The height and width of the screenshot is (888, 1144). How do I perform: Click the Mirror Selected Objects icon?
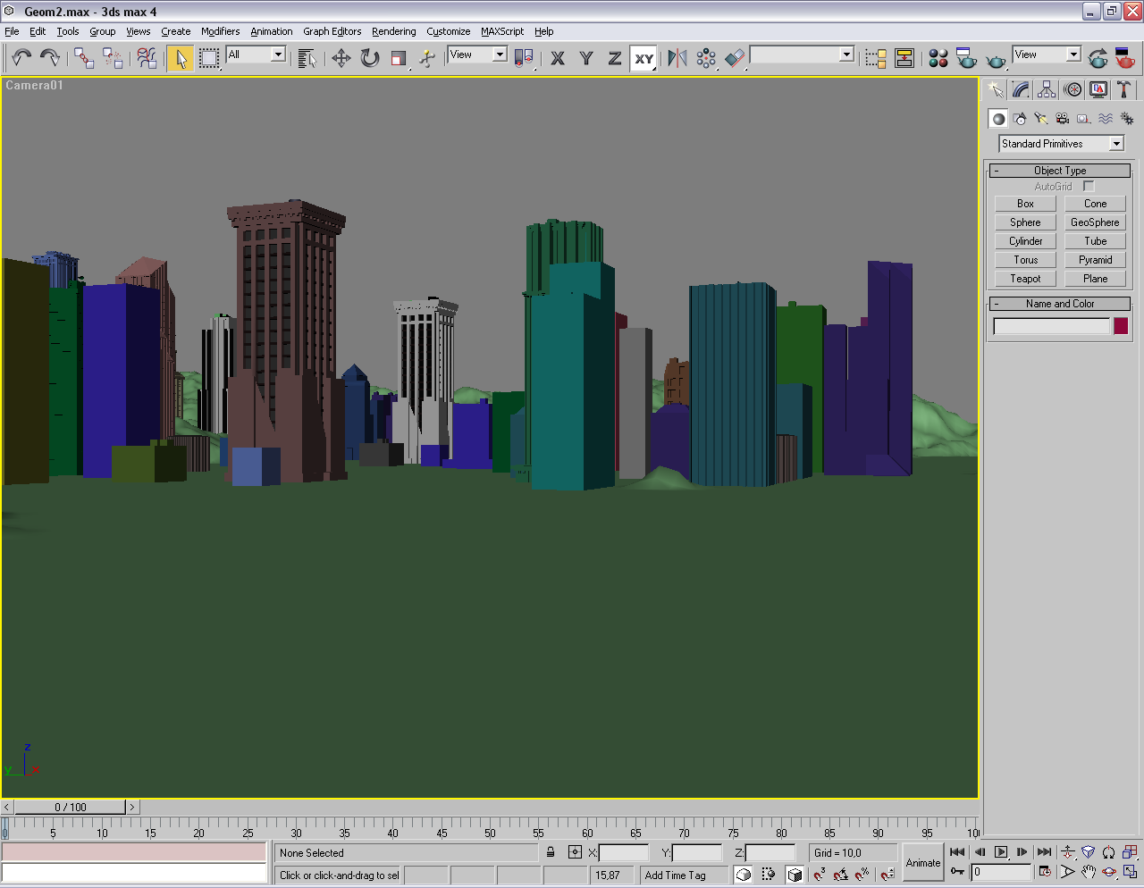(x=677, y=58)
